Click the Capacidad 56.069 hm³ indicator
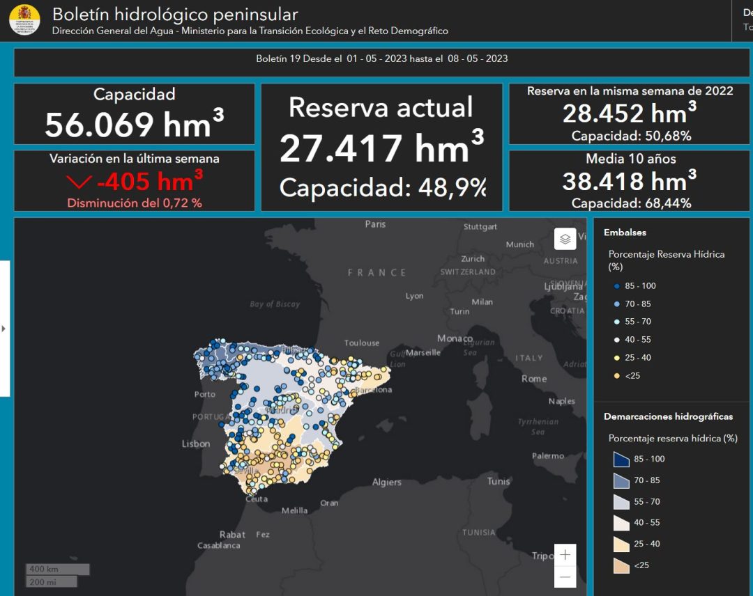 tap(135, 114)
